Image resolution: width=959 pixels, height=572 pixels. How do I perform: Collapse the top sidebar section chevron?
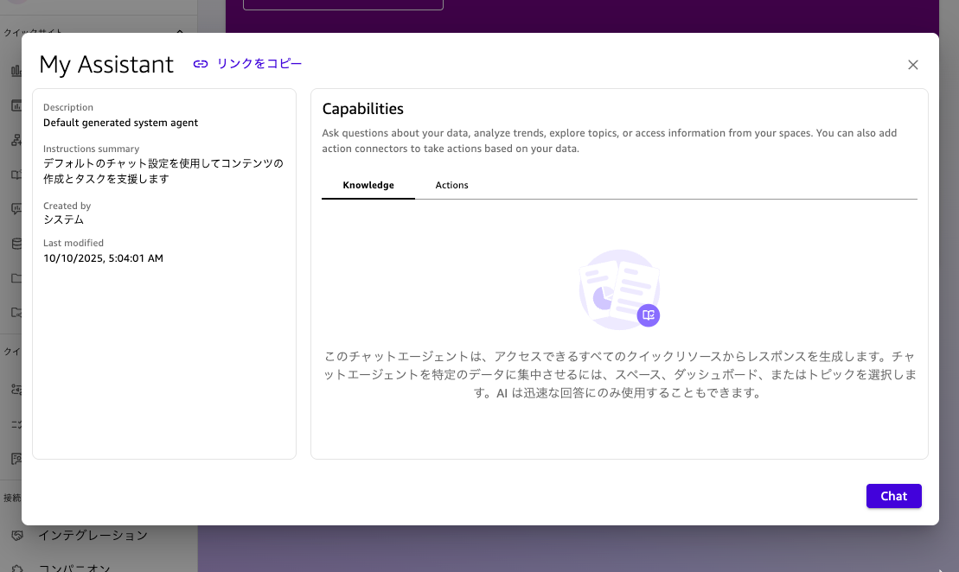tap(180, 32)
